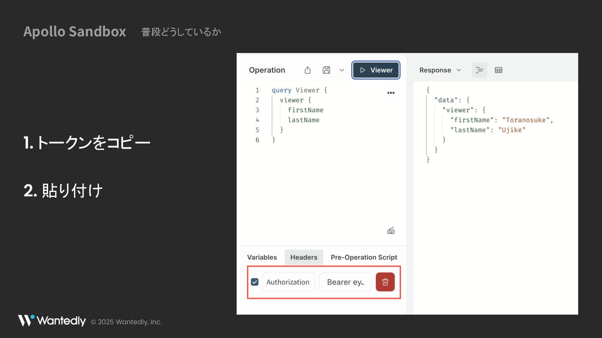The image size is (602, 338).
Task: Switch to table response view icon
Action: (498, 70)
